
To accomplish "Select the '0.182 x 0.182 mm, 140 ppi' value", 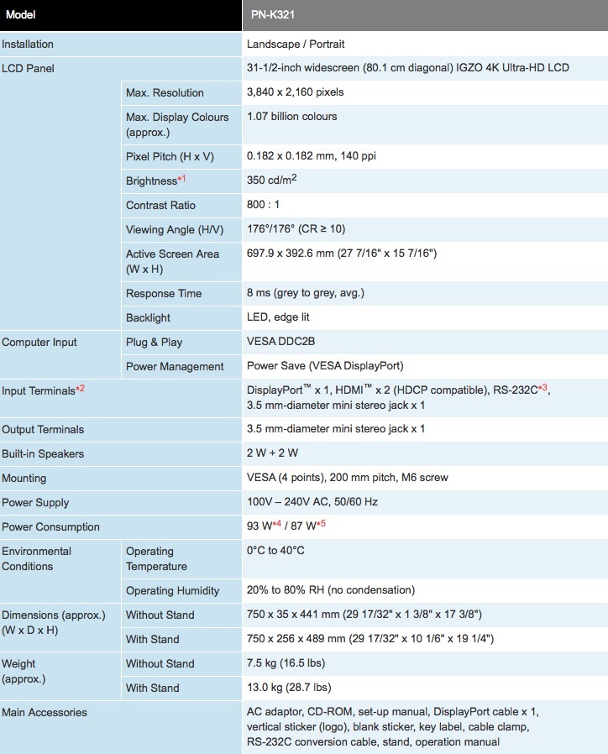I will point(312,156).
